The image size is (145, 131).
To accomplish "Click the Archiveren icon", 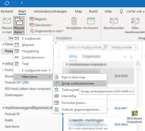I will pos(91,21).
